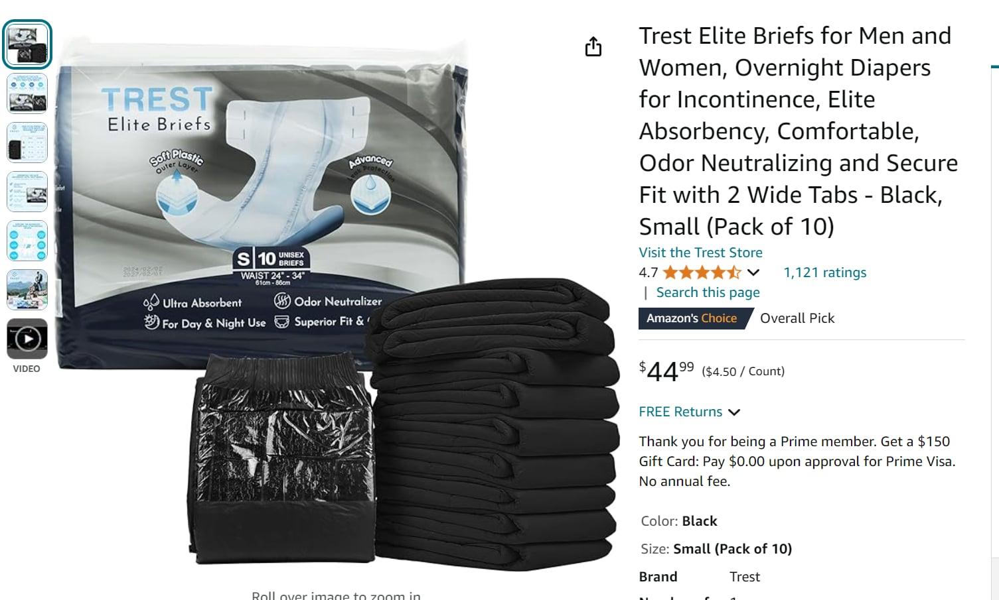Click the main product image
Image resolution: width=999 pixels, height=600 pixels.
(335, 298)
